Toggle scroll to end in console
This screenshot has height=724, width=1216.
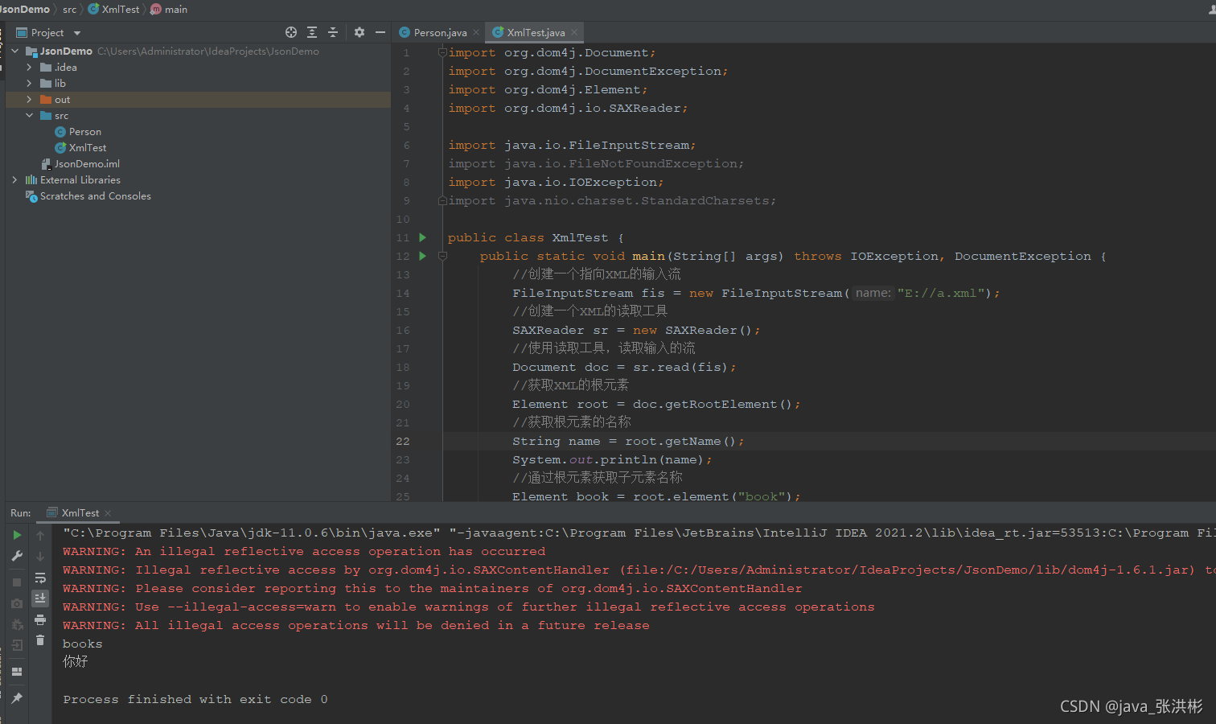pos(40,599)
